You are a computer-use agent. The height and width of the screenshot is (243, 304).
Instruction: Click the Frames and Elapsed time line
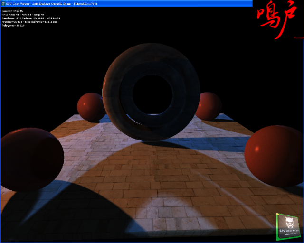pyautogui.click(x=29, y=22)
